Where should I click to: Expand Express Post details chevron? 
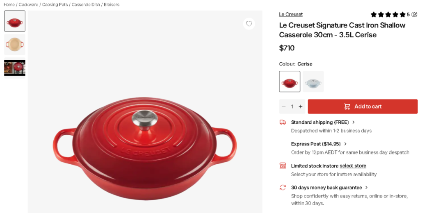tap(345, 144)
